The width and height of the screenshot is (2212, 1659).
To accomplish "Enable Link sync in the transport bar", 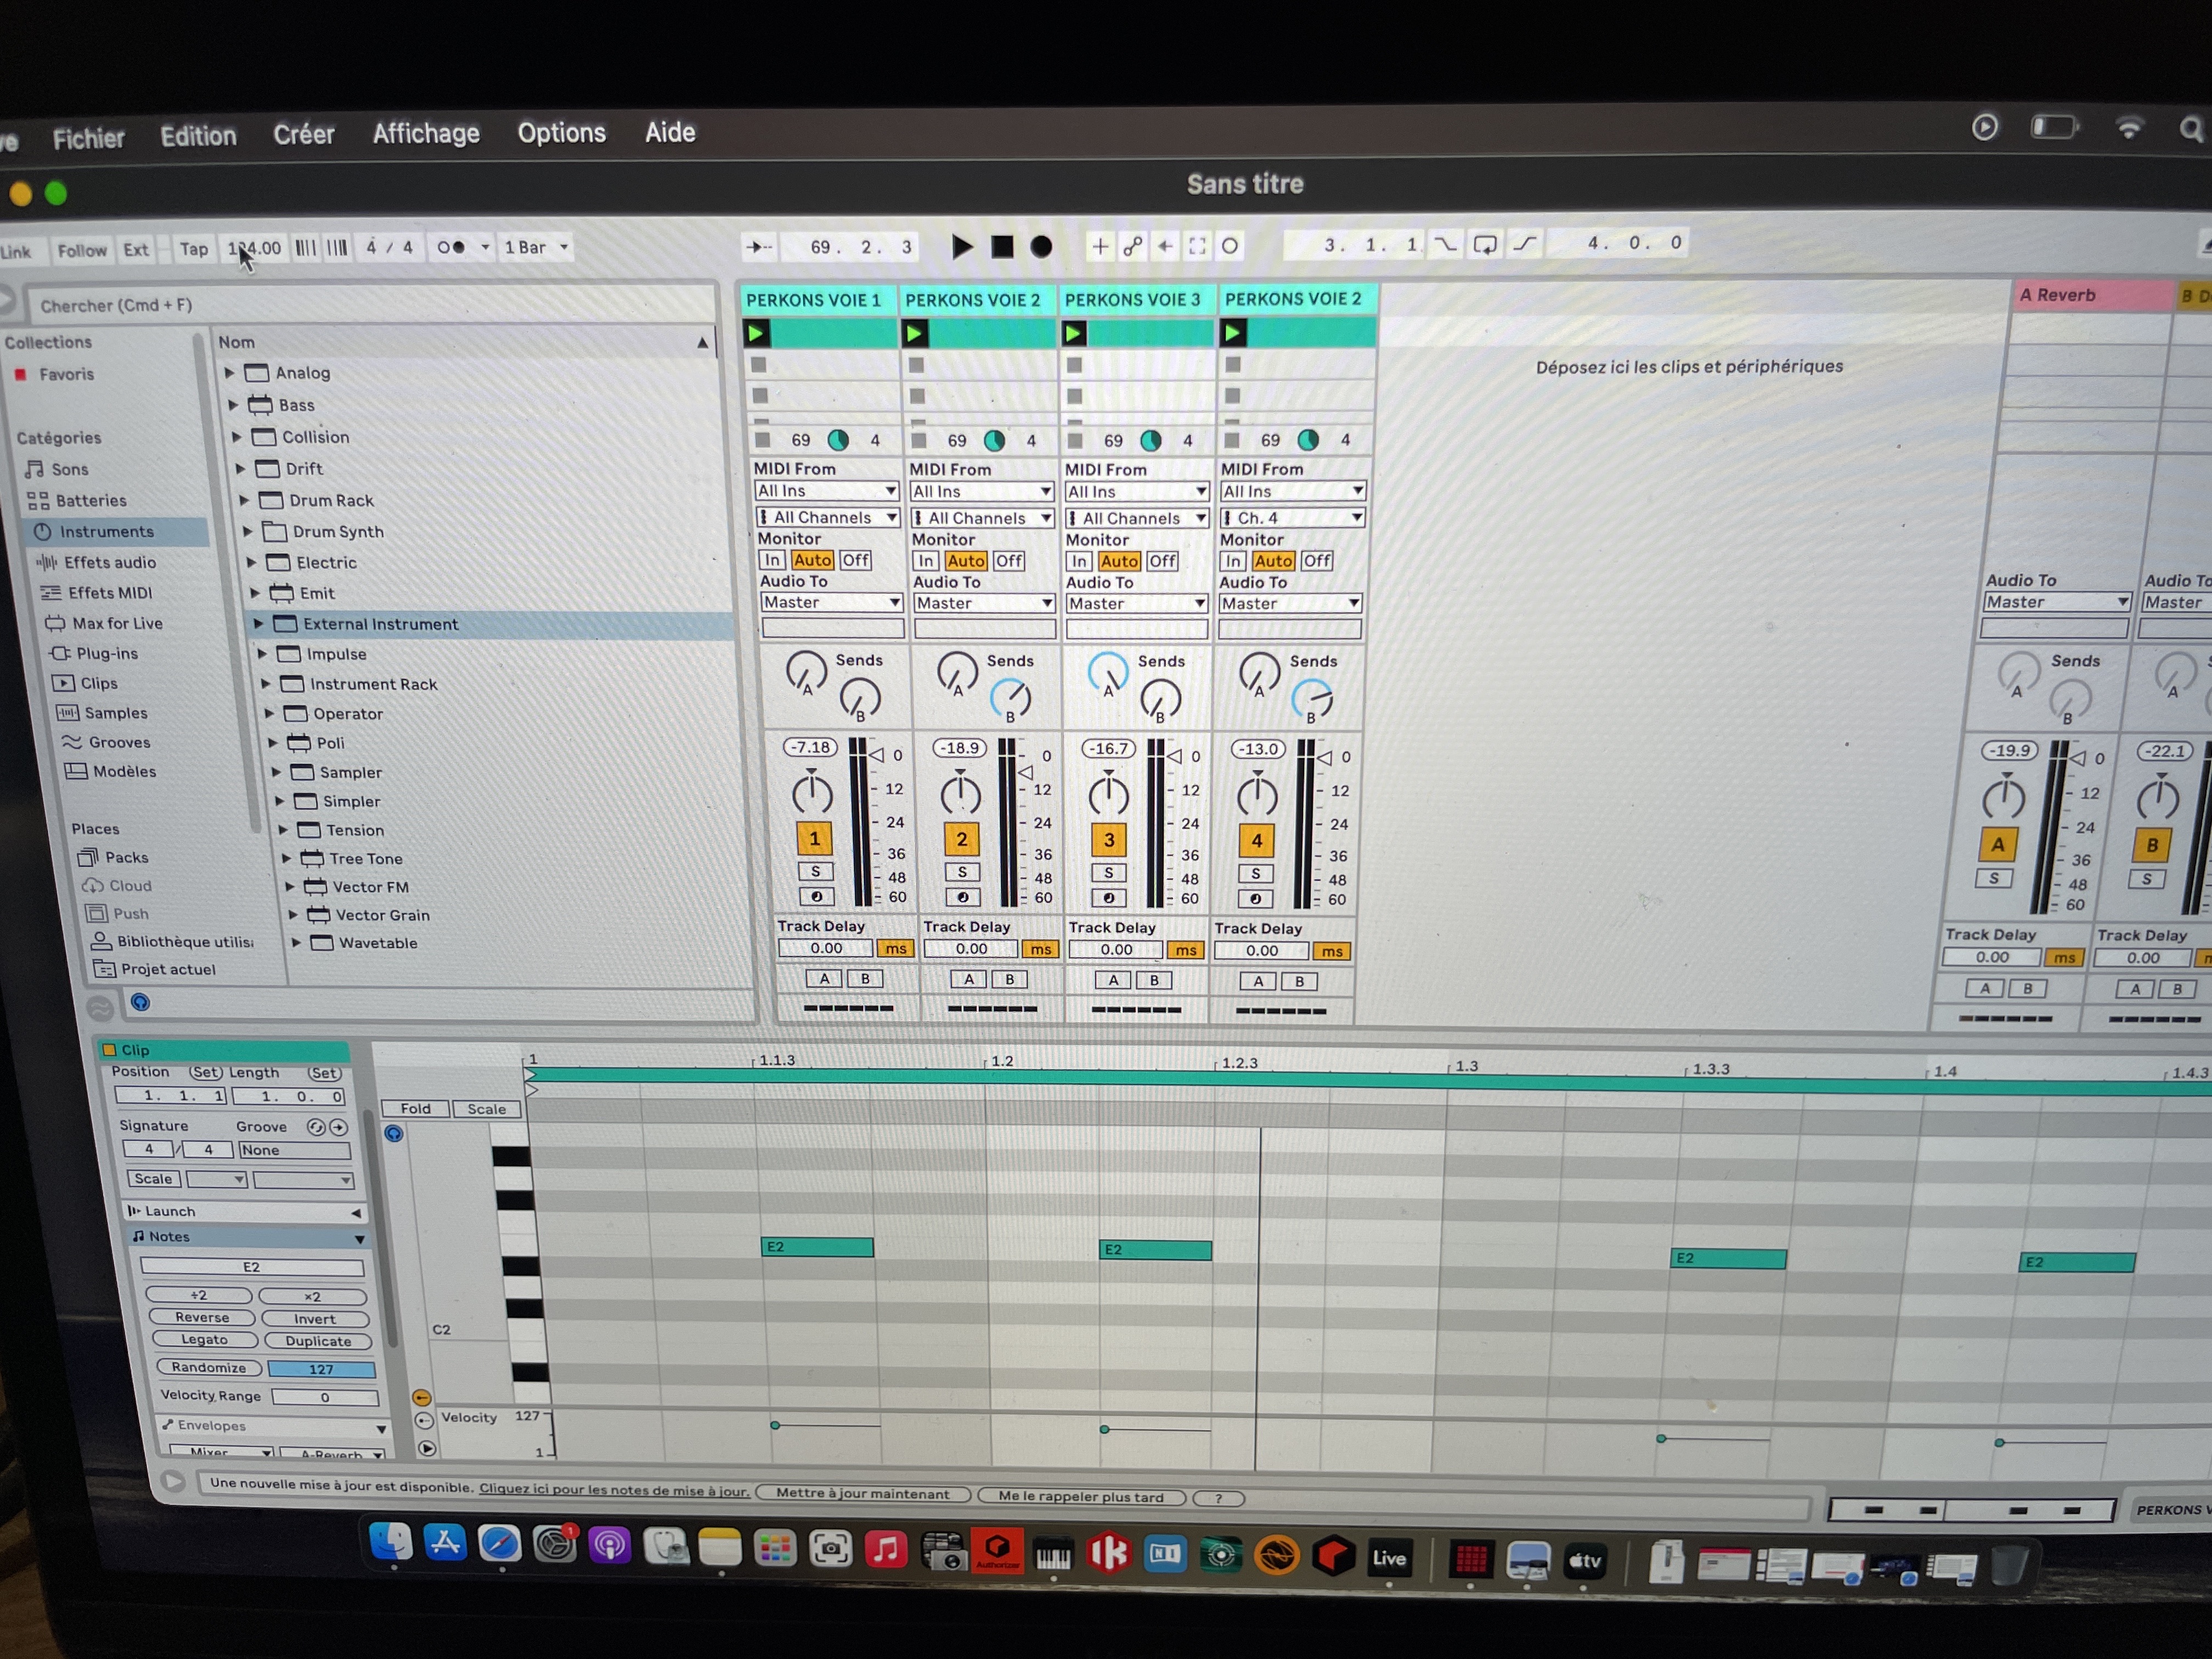I will pyautogui.click(x=16, y=251).
